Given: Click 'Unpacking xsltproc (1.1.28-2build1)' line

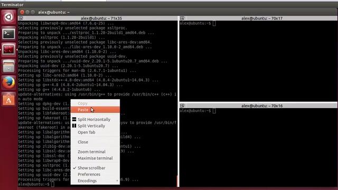Looking at the screenshot, I should click(x=61, y=37).
